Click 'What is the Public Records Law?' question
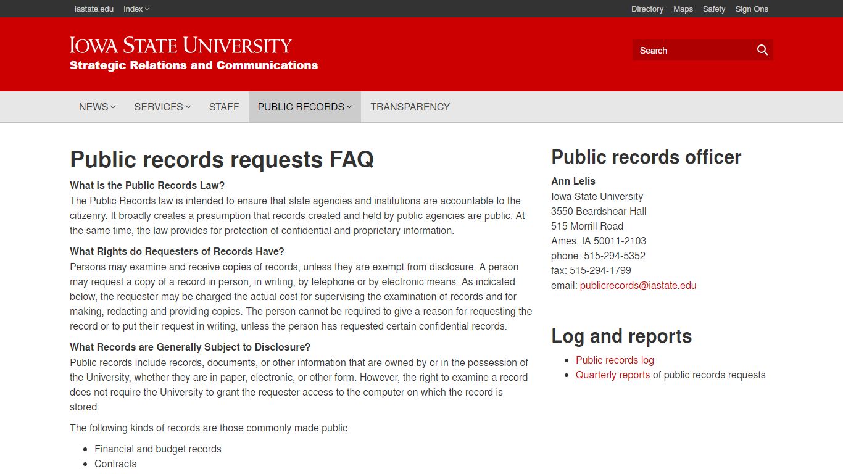The image size is (843, 474). (x=147, y=185)
